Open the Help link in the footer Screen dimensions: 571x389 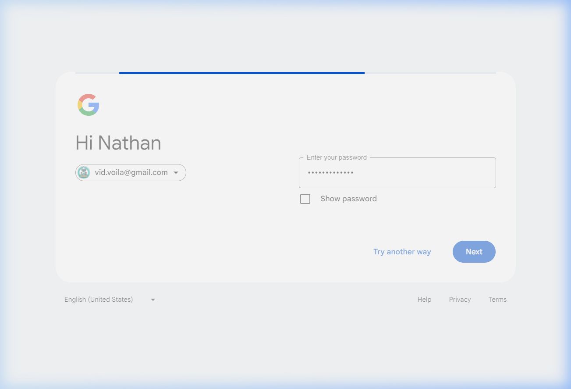coord(424,300)
